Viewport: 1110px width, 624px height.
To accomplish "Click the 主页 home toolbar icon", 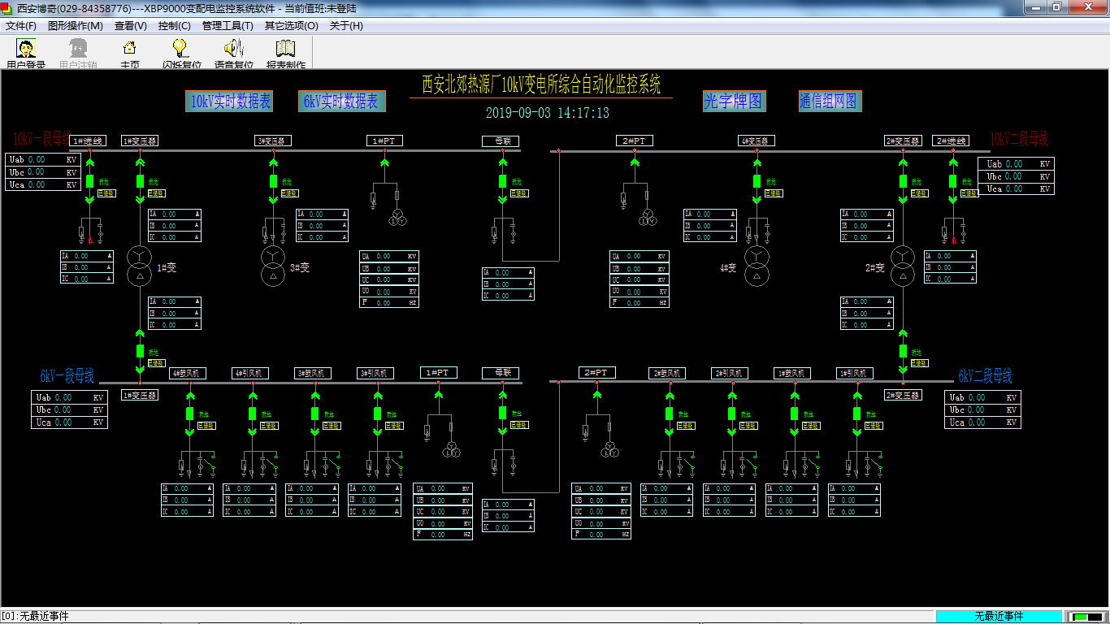I will click(x=129, y=50).
